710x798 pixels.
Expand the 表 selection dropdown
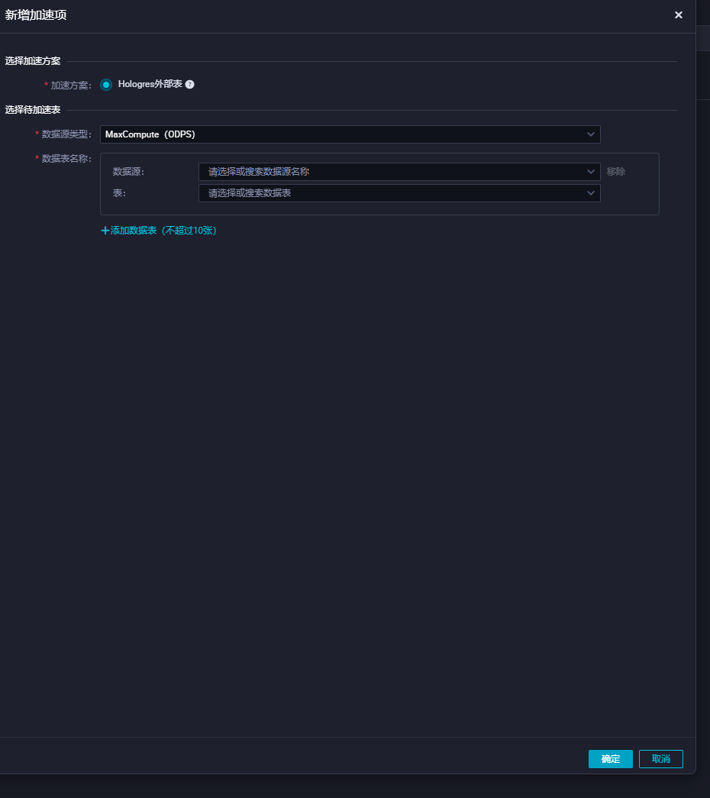tap(399, 193)
